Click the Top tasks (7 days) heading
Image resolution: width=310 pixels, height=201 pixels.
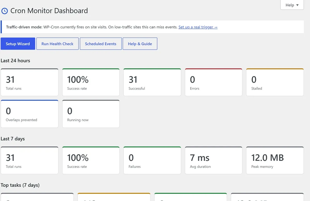click(x=20, y=185)
